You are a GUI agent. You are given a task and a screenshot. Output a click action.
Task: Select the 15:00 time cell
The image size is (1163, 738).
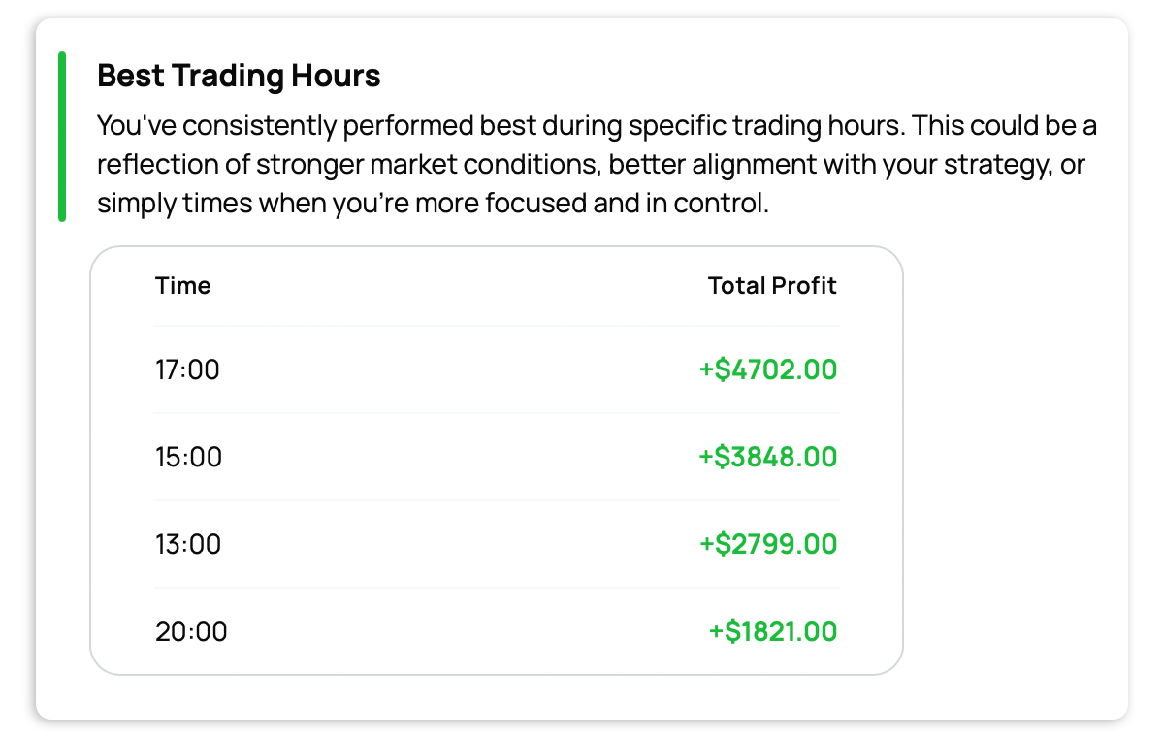(188, 457)
